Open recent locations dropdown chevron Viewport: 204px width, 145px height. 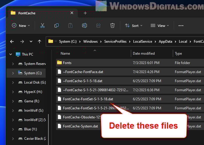tap(31, 42)
